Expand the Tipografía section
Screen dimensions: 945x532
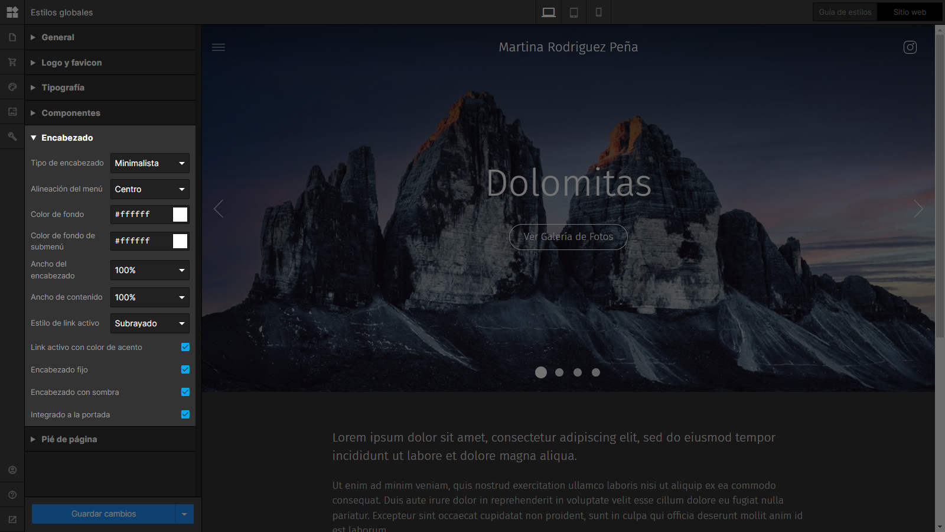click(x=63, y=87)
